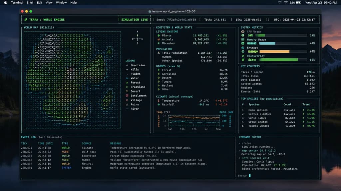
Task: Click the compass rose beside the map
Action: (x=137, y=37)
